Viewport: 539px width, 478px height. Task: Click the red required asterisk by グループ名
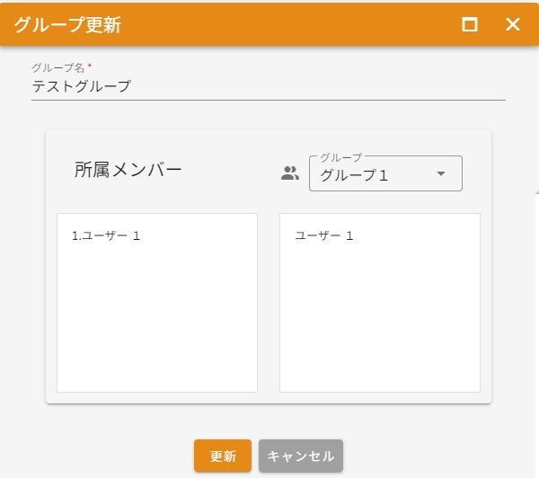[x=90, y=67]
